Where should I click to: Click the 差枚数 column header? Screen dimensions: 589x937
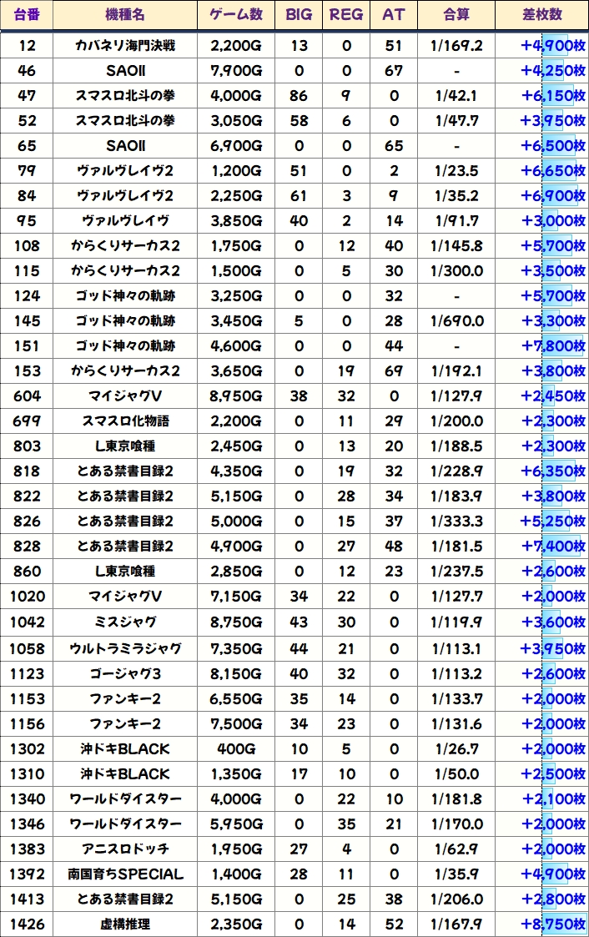point(541,15)
